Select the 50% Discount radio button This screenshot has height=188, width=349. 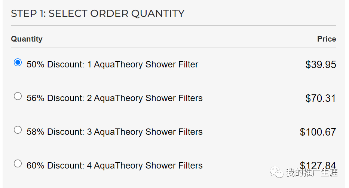(18, 63)
